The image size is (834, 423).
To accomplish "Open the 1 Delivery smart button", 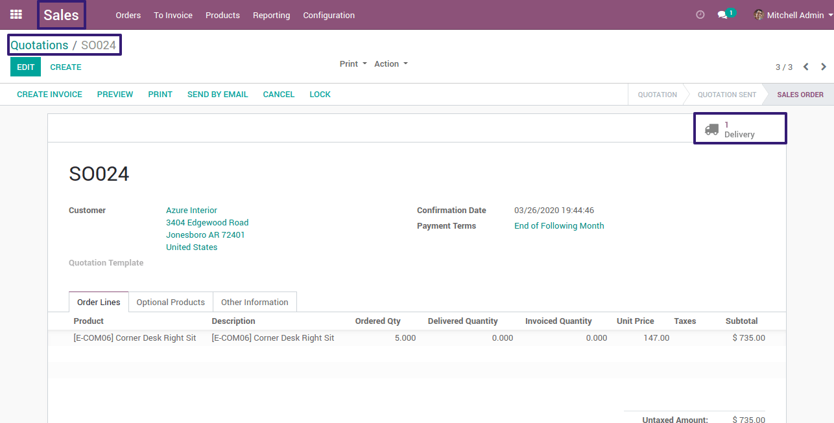I will point(740,129).
